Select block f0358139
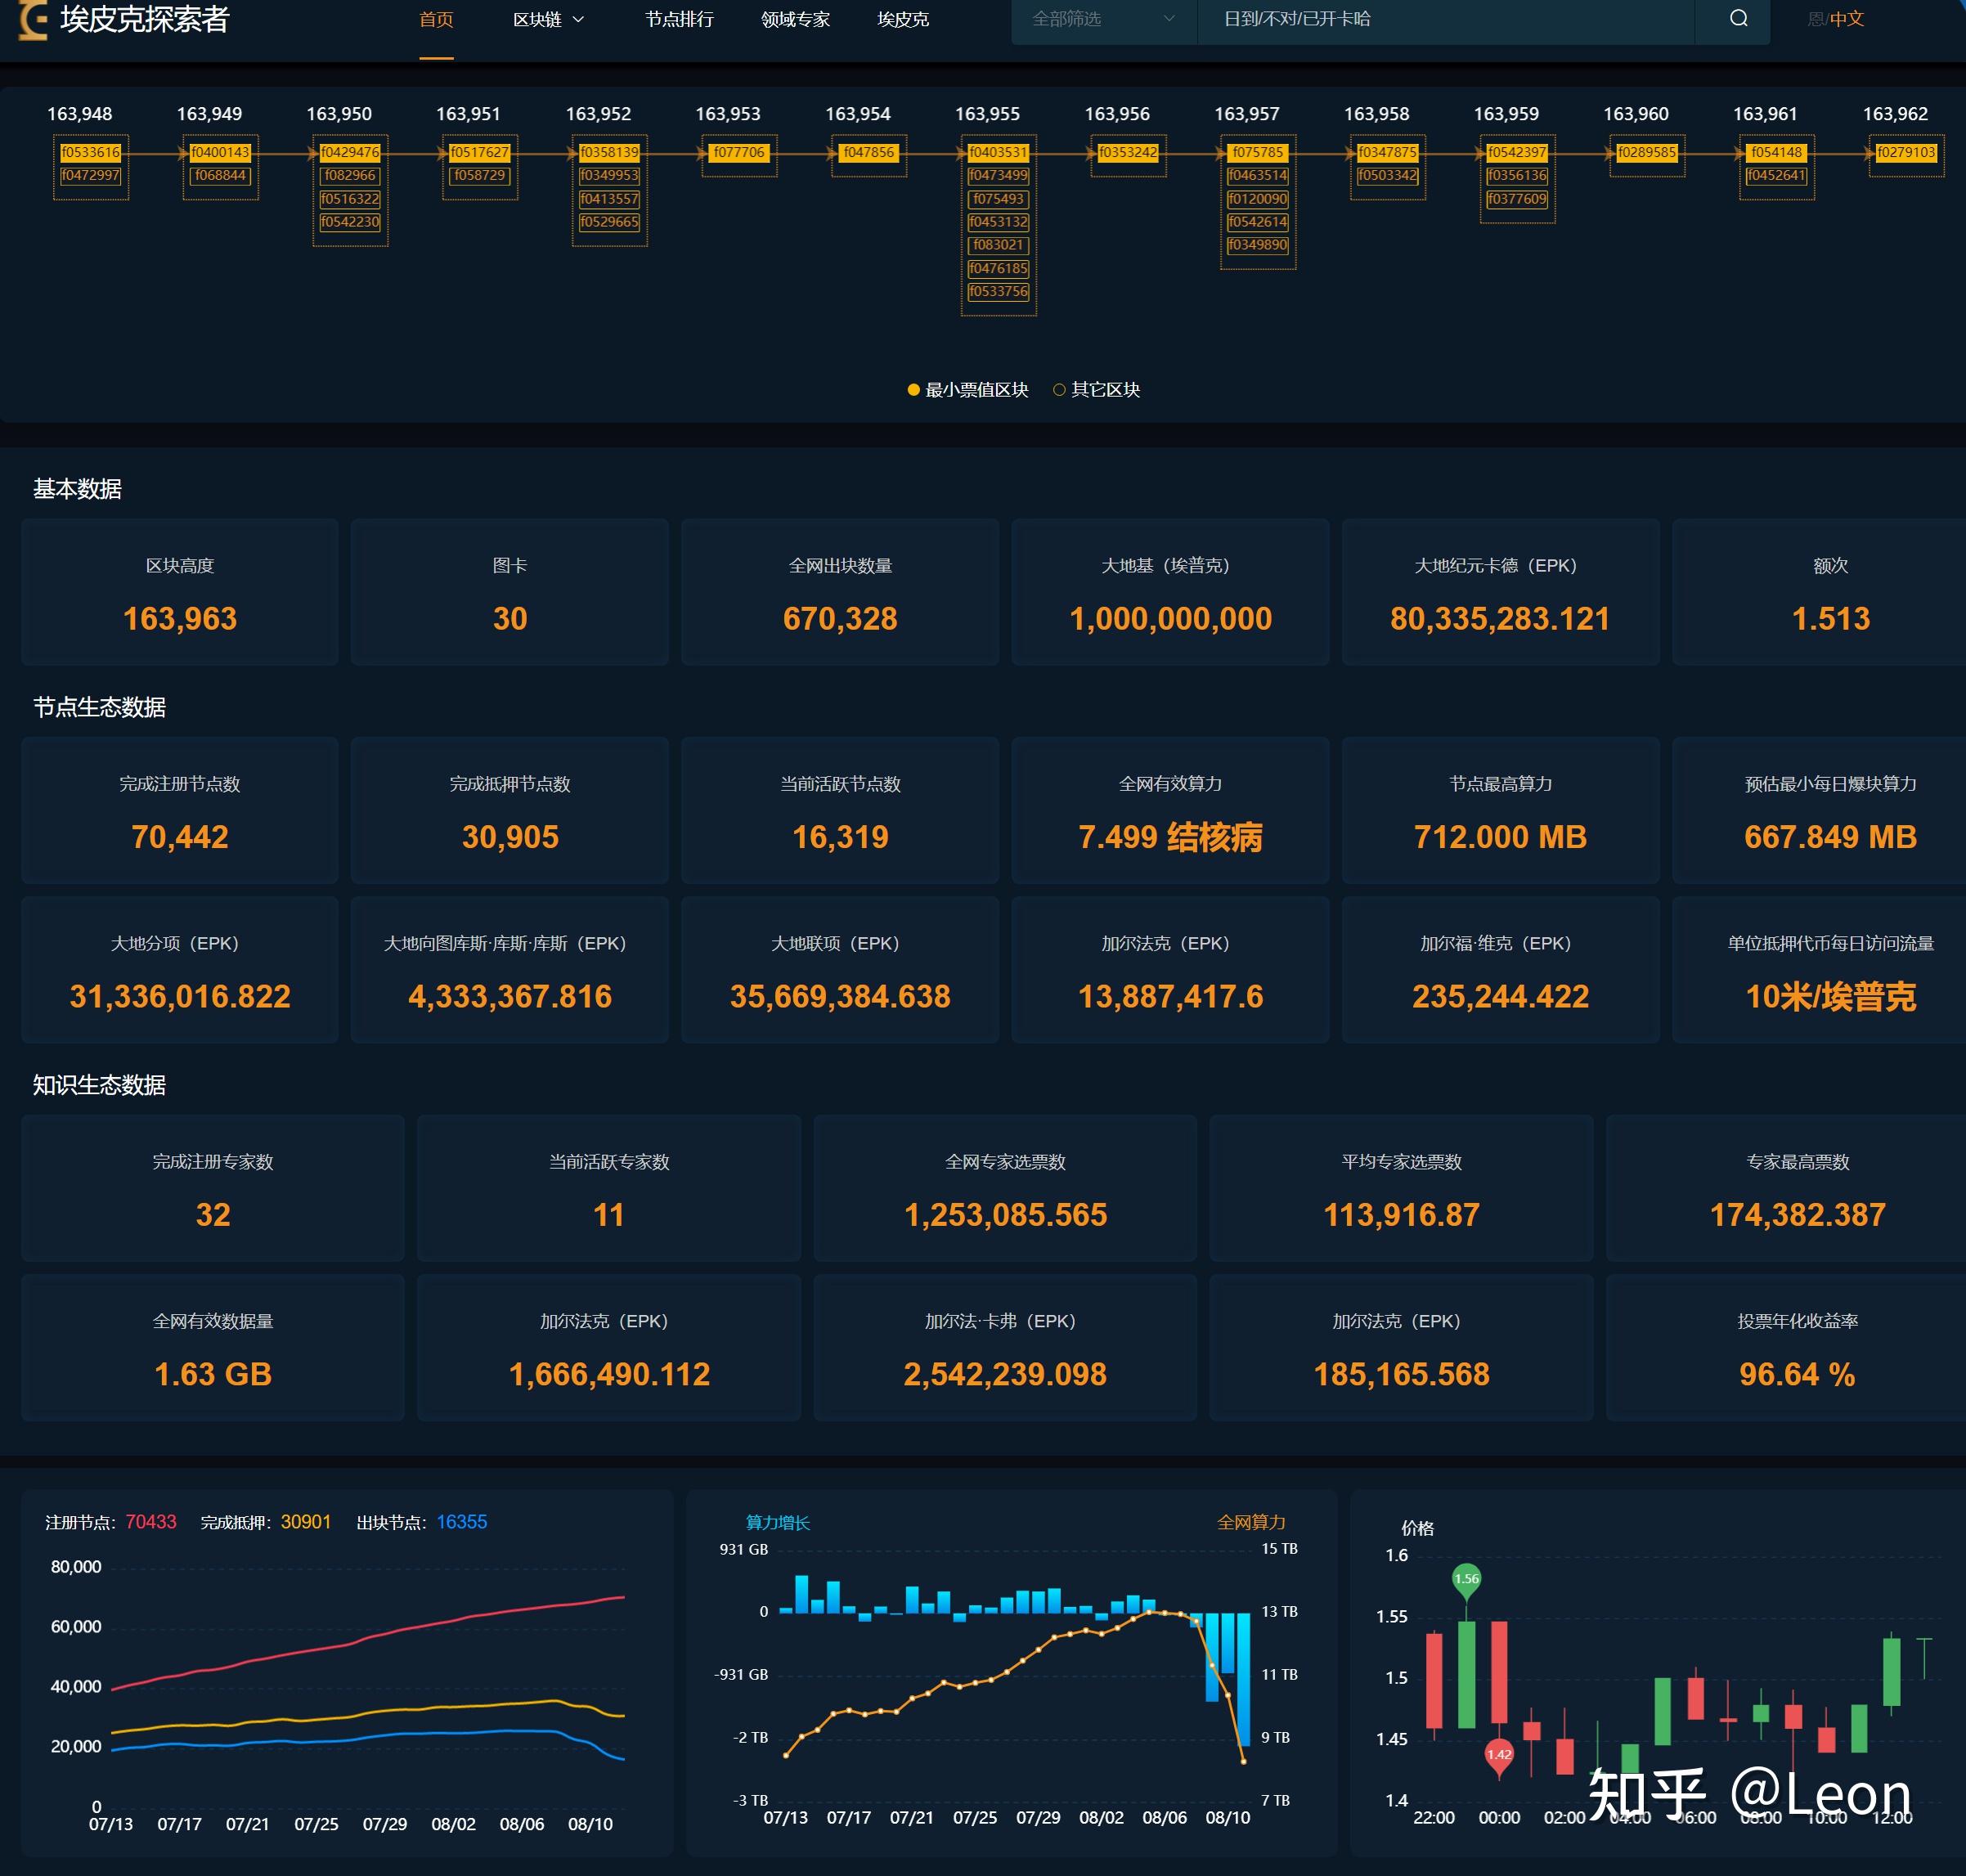Image resolution: width=1966 pixels, height=1876 pixels. point(609,152)
